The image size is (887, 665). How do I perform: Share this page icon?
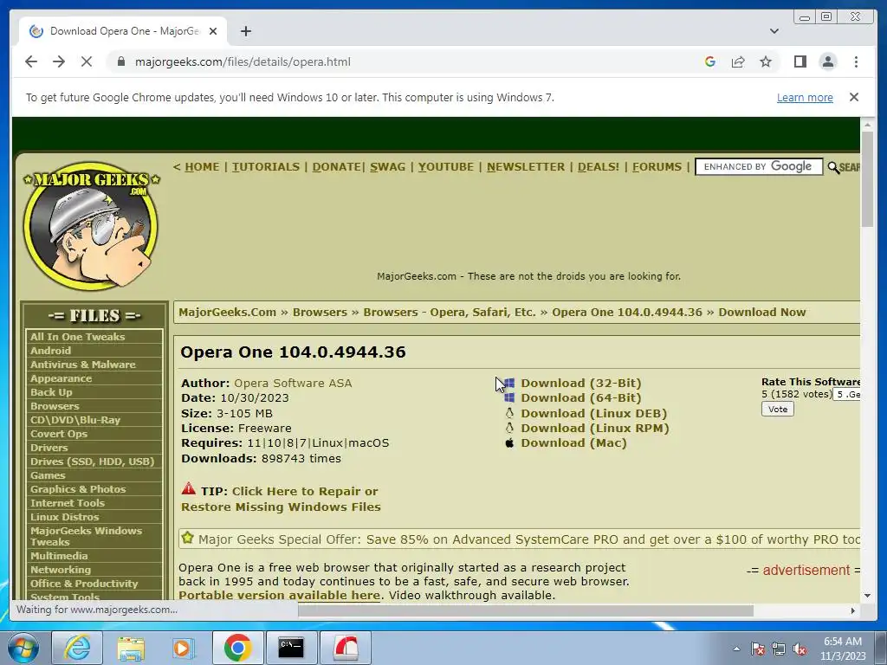(x=738, y=61)
